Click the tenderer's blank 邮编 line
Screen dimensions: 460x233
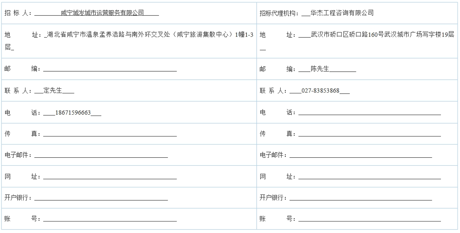tap(109, 70)
